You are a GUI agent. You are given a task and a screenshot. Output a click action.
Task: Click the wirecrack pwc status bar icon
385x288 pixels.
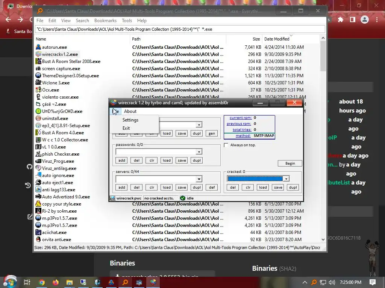(112, 198)
